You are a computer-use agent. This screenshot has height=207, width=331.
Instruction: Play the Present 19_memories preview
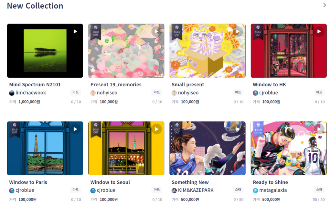pos(156,31)
